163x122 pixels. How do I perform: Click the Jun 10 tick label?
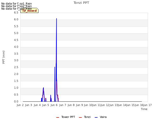coord(88,105)
